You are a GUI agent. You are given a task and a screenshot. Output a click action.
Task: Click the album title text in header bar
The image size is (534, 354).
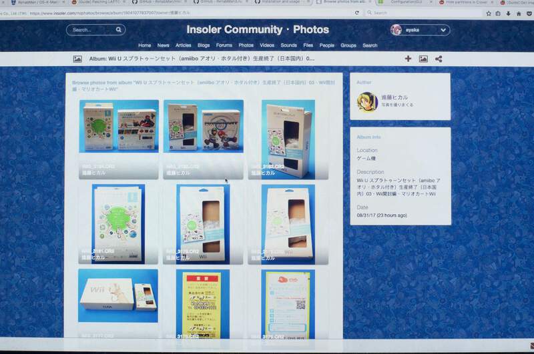[202, 59]
